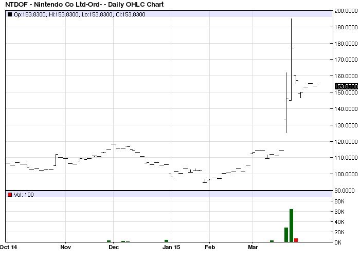Click the 160.0000 price axis label

346,76
